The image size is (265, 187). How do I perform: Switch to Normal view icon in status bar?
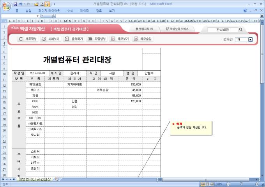coord(203,184)
